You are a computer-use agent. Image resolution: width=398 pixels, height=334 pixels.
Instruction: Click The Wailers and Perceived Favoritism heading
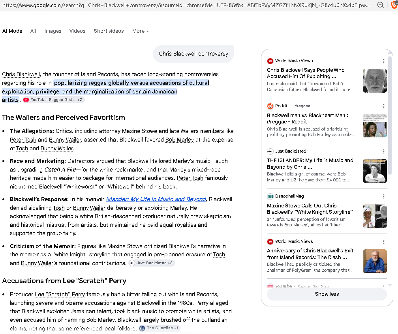tap(64, 118)
